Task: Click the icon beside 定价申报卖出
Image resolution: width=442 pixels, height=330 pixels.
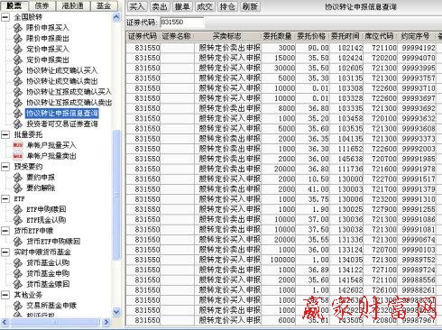Action: [x=18, y=60]
